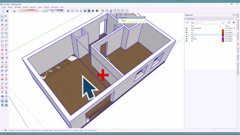Switch to front house view icon
Image resolution: width=240 pixels, height=135 pixels.
click(x=111, y=11)
